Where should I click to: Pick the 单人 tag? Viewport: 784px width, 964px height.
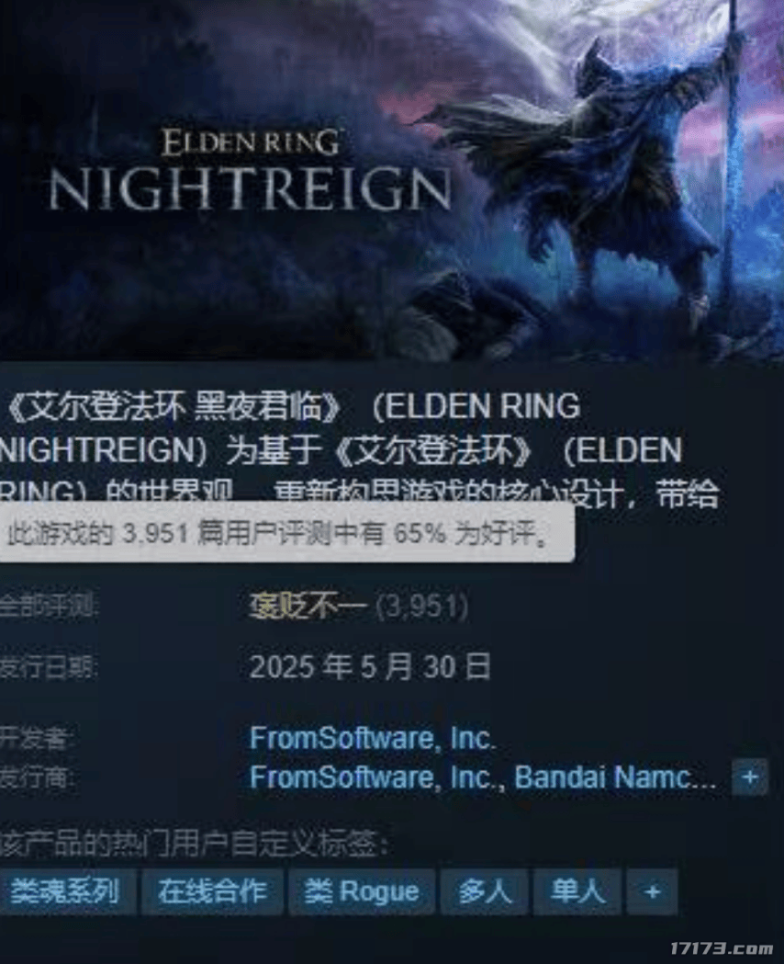[x=577, y=891]
